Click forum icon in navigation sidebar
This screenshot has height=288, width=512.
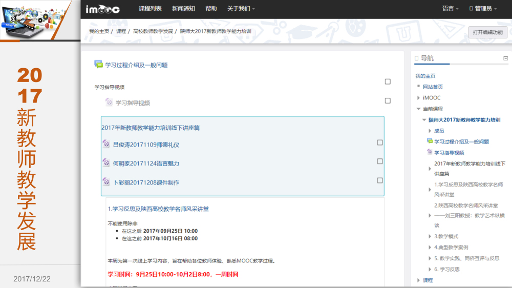pyautogui.click(x=430, y=141)
